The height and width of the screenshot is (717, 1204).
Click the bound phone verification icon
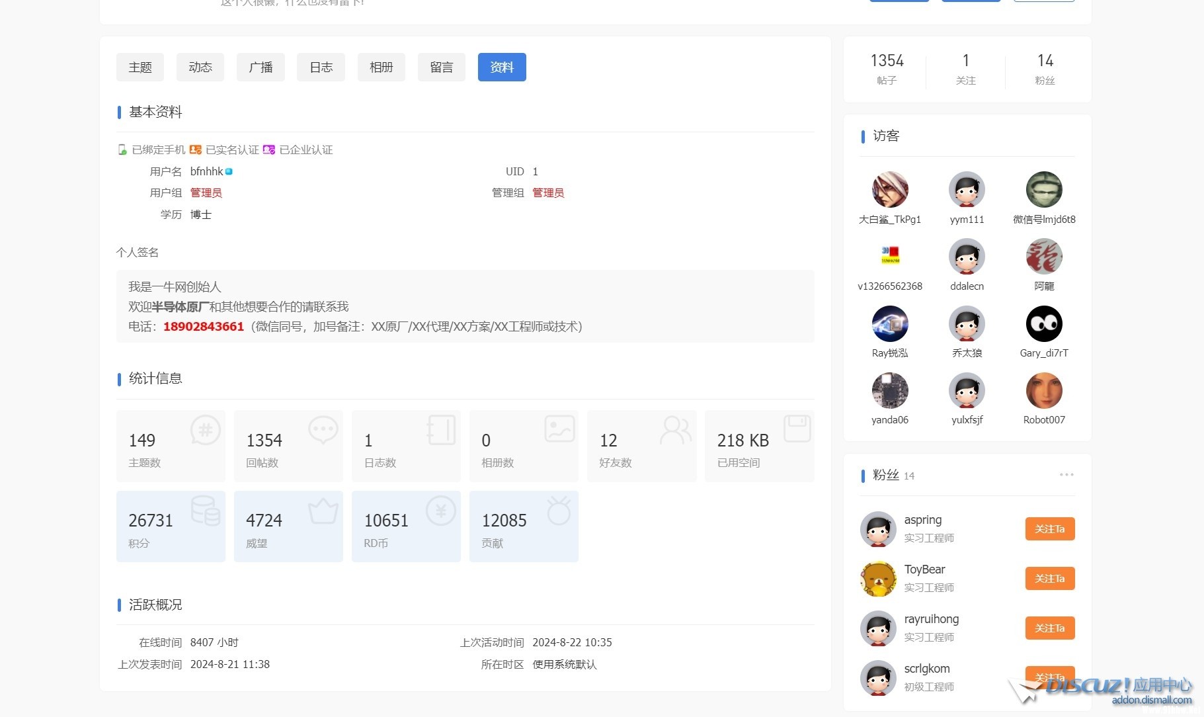(x=122, y=150)
